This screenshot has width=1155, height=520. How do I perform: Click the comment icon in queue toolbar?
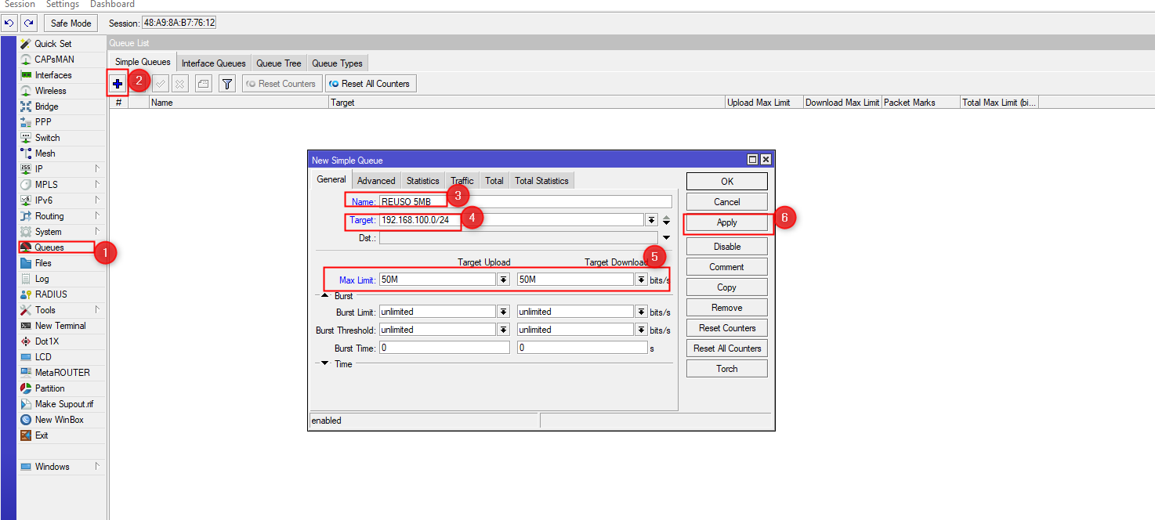click(204, 84)
